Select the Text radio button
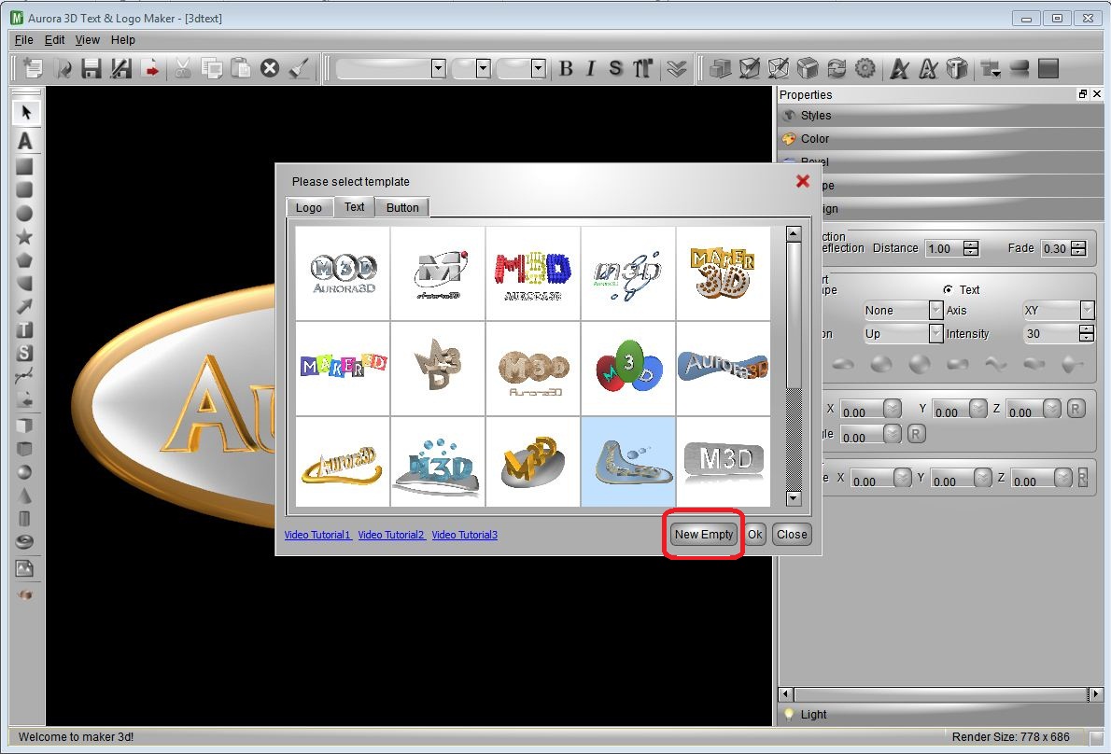Image resolution: width=1111 pixels, height=754 pixels. point(948,289)
